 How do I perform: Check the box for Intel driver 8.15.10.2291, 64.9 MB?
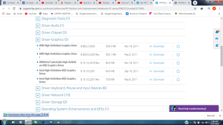[x=178, y=71]
